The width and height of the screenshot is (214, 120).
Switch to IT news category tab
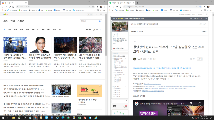click(38, 30)
